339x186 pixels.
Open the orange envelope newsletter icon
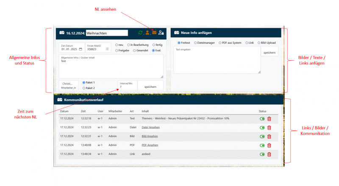click(x=154, y=33)
